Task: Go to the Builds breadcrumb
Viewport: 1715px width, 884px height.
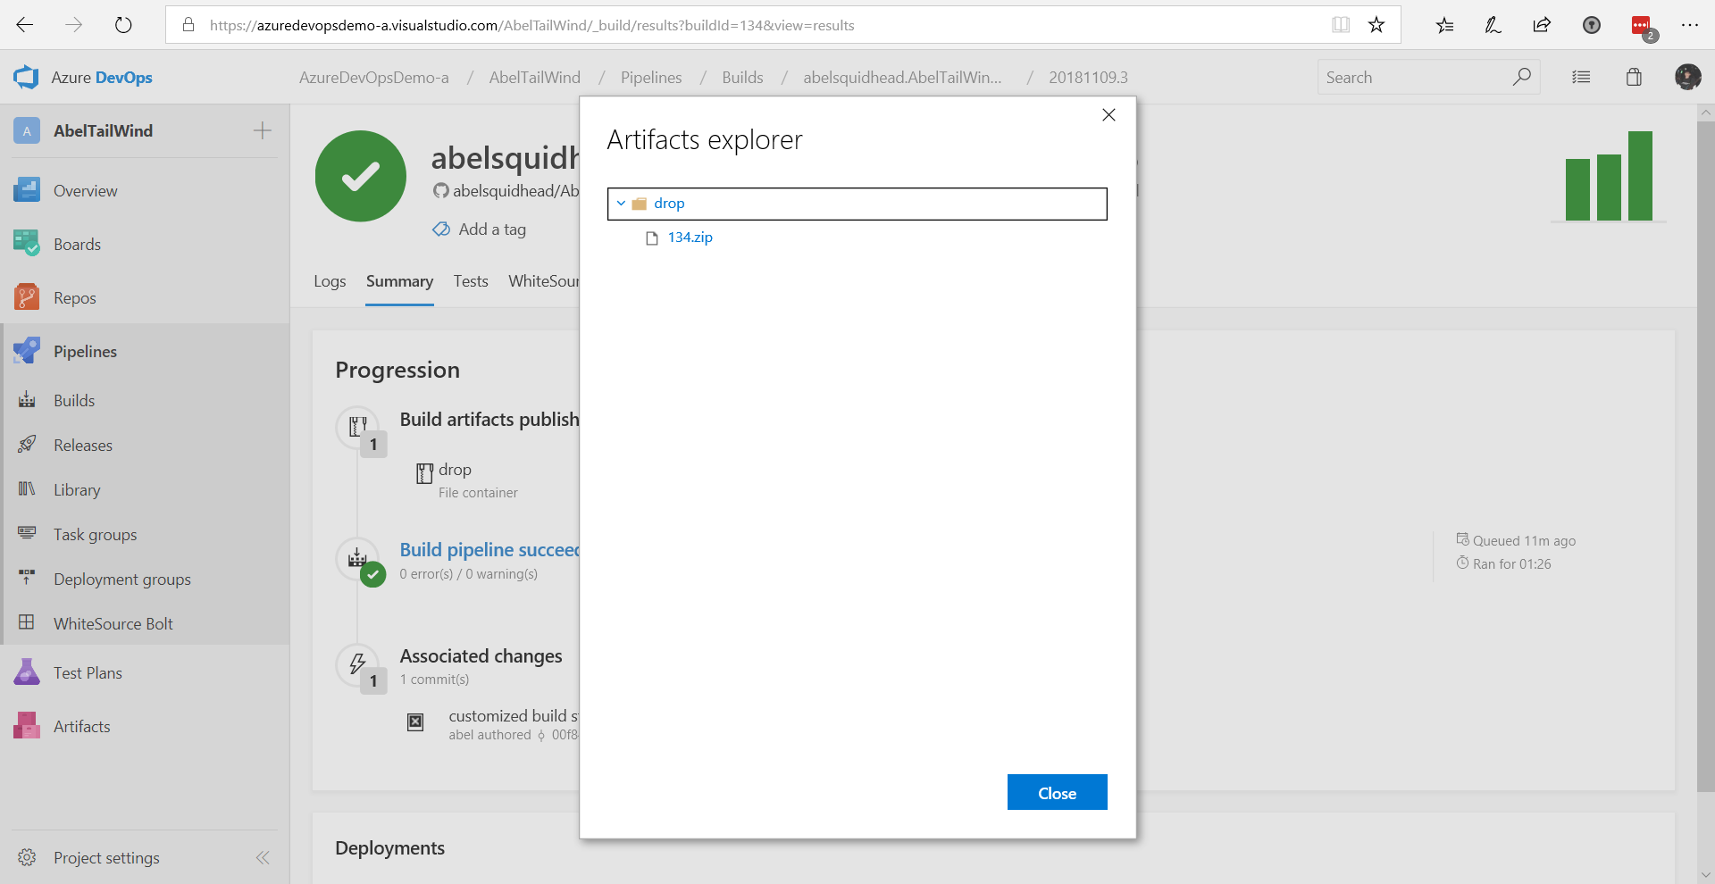Action: [x=742, y=78]
